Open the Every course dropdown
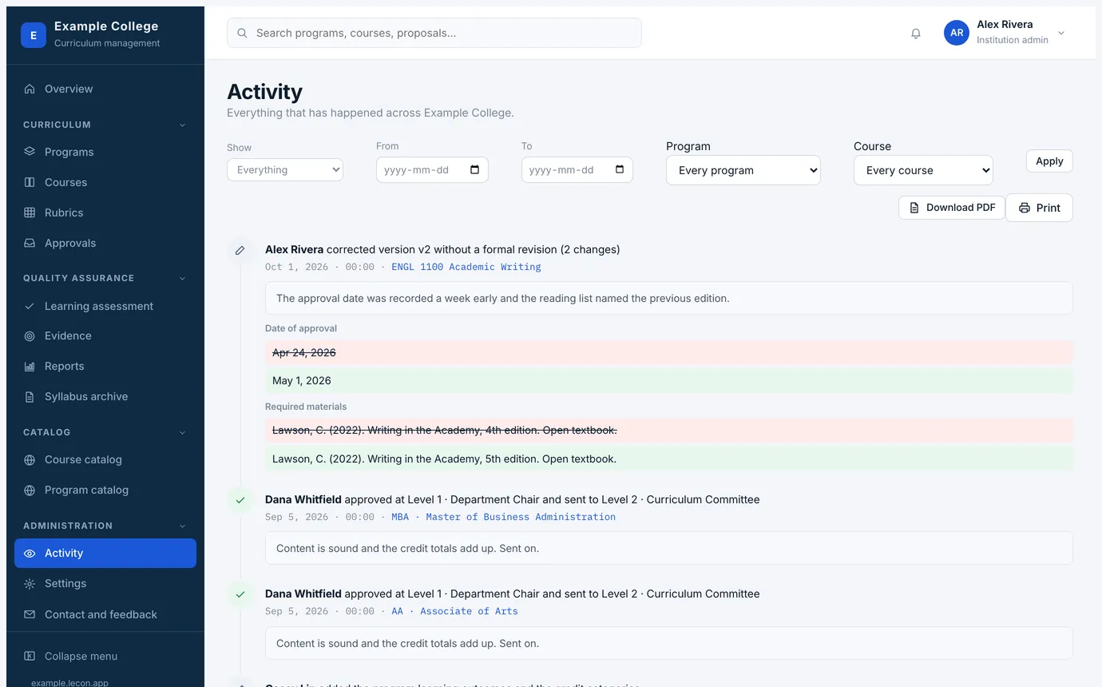 coord(923,170)
